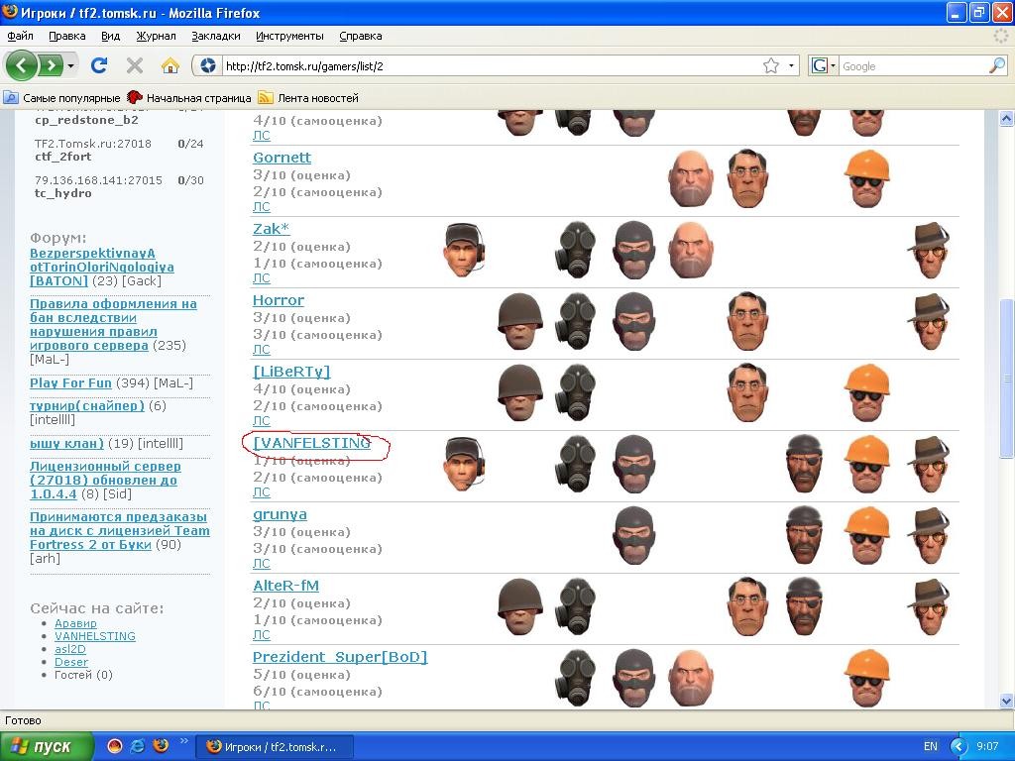Open the Инструменты menu
Viewport: 1015px width, 761px height.
pyautogui.click(x=289, y=37)
